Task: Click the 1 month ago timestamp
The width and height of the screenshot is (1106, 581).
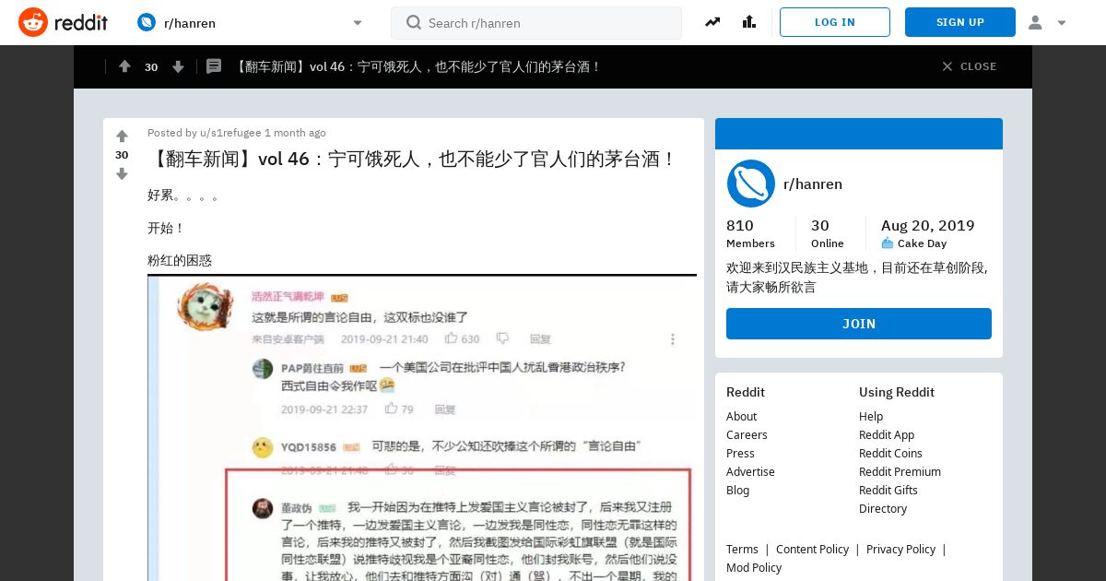Action: pos(295,133)
